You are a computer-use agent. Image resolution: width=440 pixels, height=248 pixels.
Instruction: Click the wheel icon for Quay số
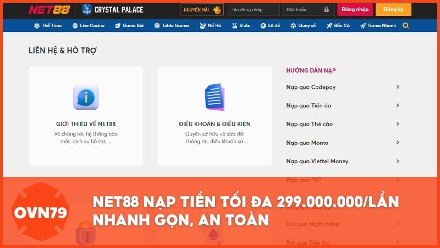point(293,26)
